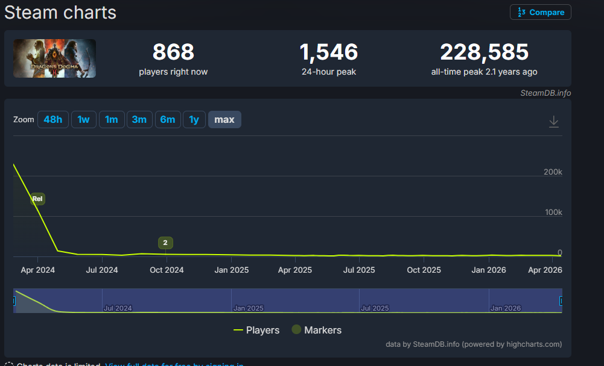Set chart zoom to 1w
Viewport: 604px width, 366px height.
(x=84, y=120)
